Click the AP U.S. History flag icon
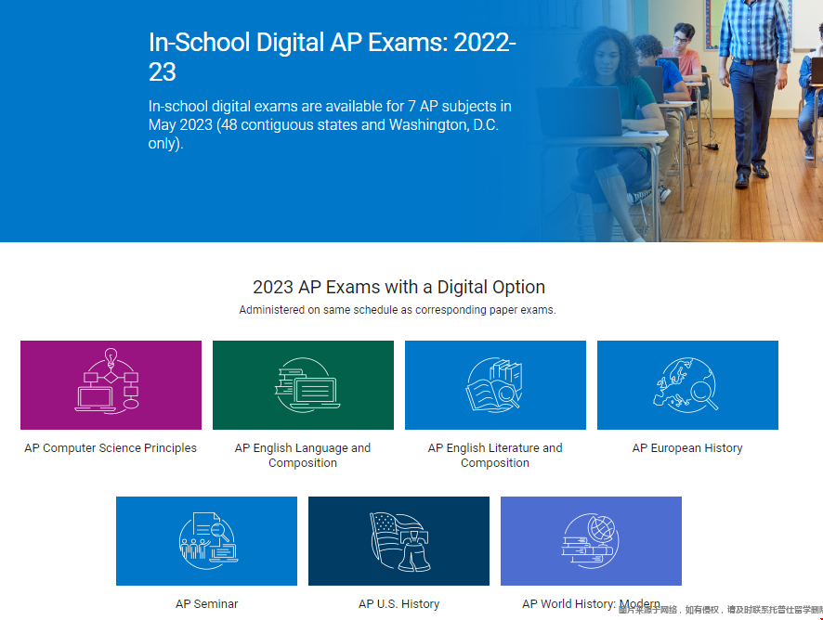 tap(398, 540)
